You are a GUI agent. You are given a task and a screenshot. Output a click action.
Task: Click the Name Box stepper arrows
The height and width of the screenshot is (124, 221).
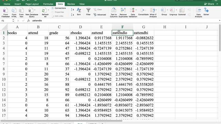pos(13,21)
